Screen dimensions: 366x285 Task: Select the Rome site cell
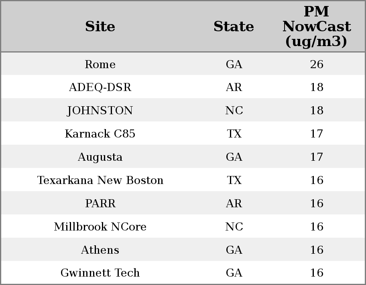(100, 64)
